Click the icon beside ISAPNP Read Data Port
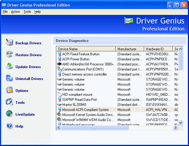This screenshot has height=146, width=189. (59, 99)
